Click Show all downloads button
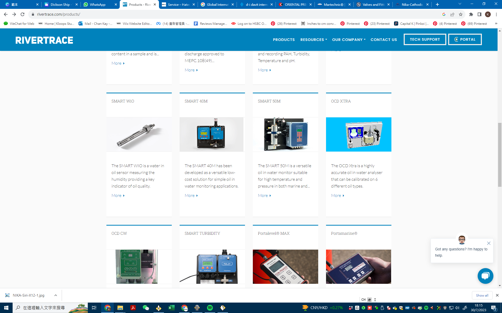 pyautogui.click(x=482, y=295)
